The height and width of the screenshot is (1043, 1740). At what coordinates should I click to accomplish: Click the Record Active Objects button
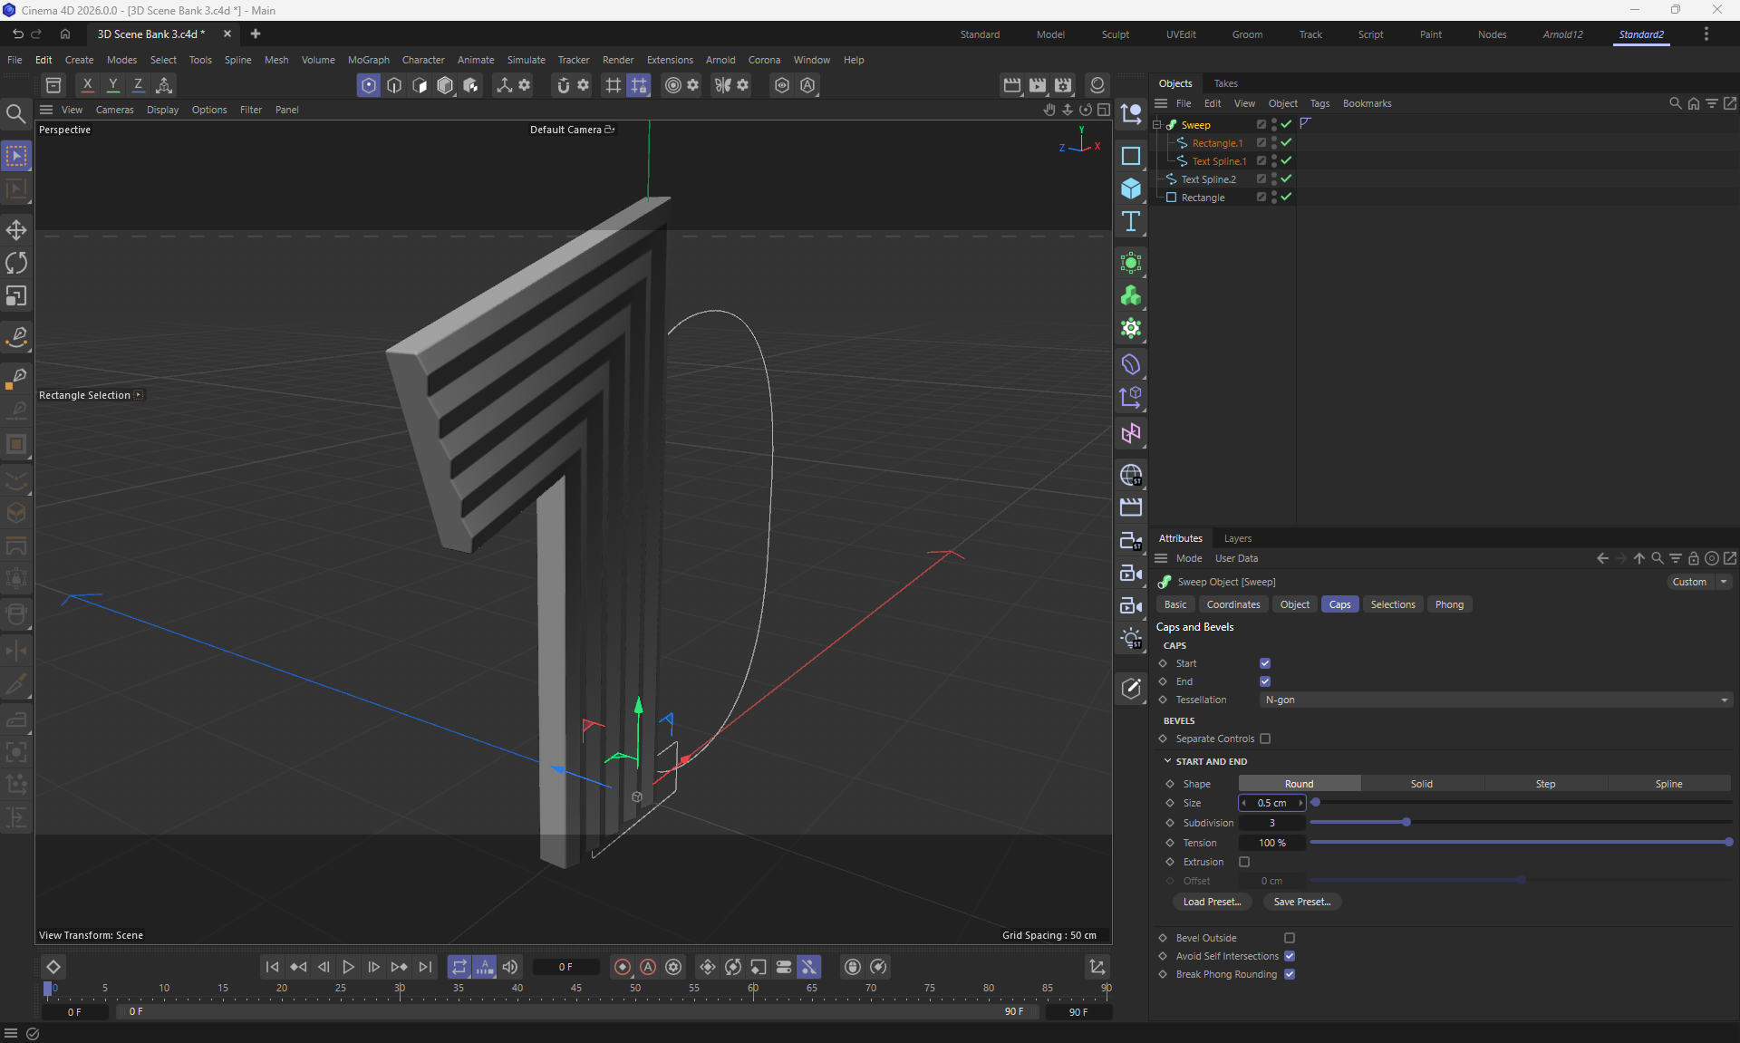[x=623, y=967]
